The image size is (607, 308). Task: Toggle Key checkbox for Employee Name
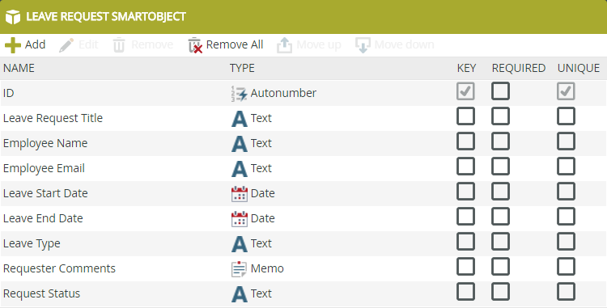465,141
